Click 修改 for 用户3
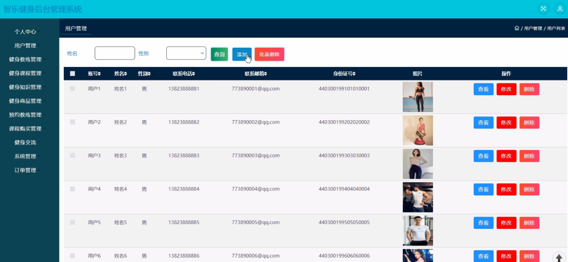Image resolution: width=568 pixels, height=262 pixels. (506, 156)
